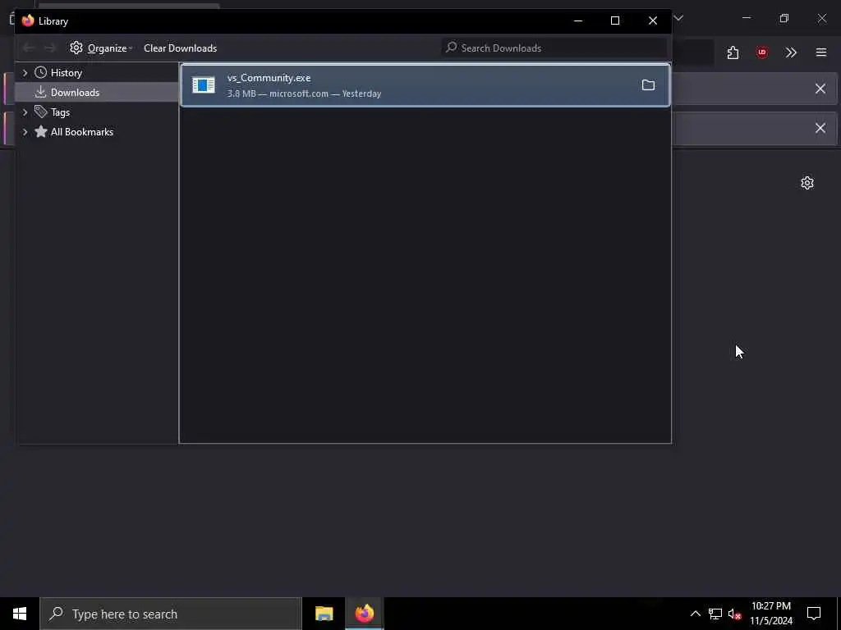Click the new tab page settings gear
This screenshot has height=630, width=841.
pyautogui.click(x=807, y=183)
